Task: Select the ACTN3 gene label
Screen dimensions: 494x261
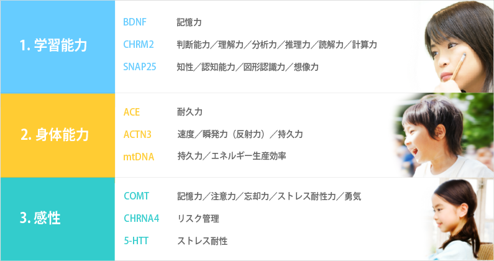Action: coord(137,134)
